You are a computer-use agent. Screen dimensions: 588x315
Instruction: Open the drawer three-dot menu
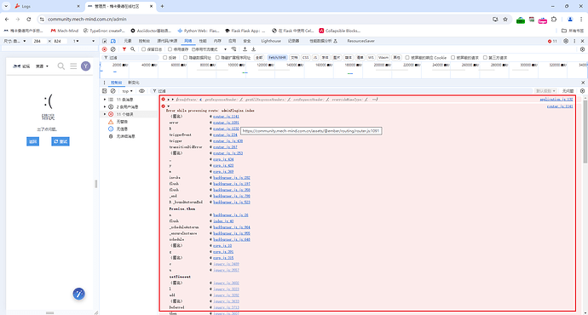pos(104,83)
